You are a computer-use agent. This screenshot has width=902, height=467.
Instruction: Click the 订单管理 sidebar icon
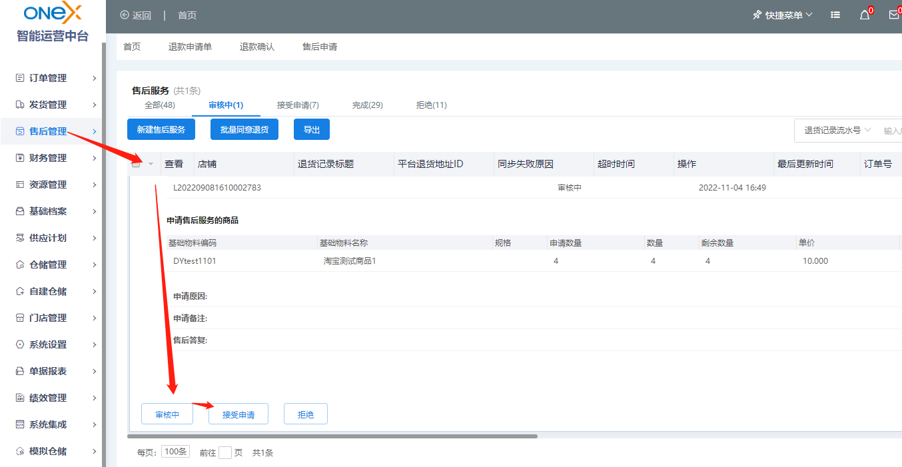20,78
